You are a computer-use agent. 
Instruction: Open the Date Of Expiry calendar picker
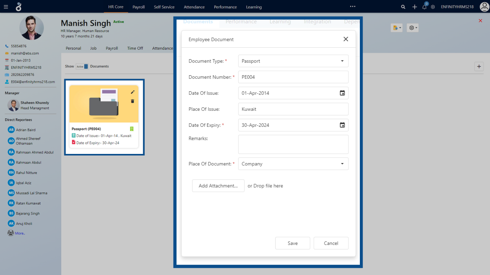point(342,125)
